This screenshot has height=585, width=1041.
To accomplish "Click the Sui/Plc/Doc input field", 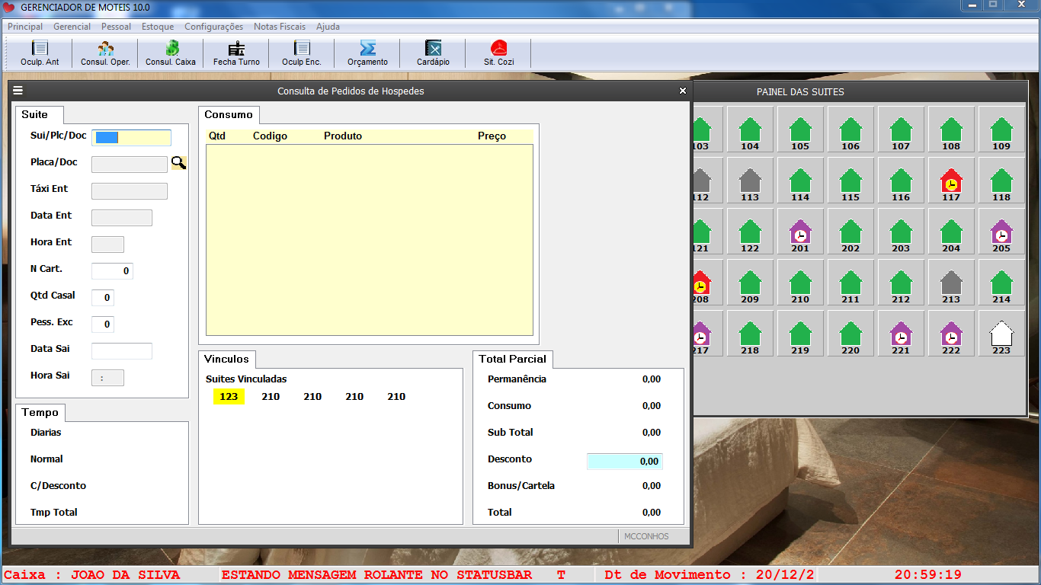I will (131, 138).
